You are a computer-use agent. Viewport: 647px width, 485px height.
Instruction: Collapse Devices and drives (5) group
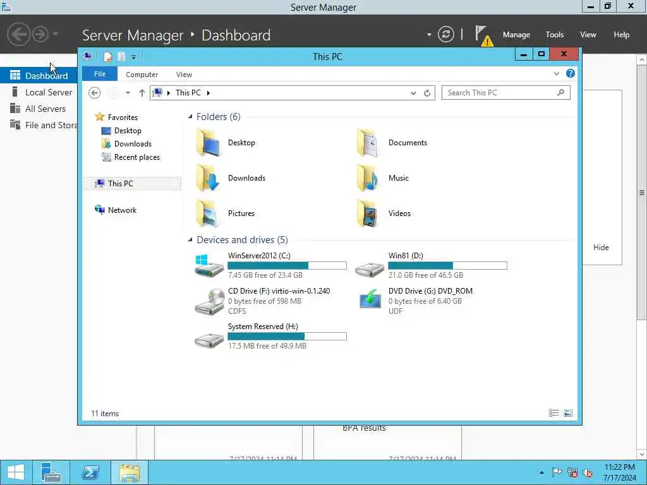[190, 239]
